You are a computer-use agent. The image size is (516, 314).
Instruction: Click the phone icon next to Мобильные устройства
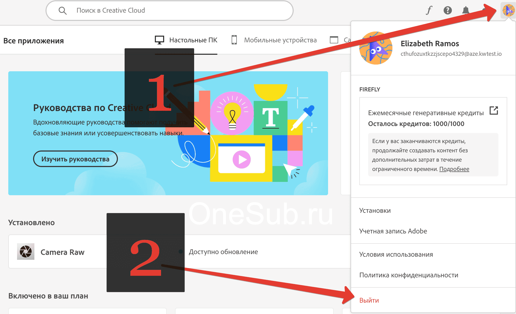click(234, 40)
